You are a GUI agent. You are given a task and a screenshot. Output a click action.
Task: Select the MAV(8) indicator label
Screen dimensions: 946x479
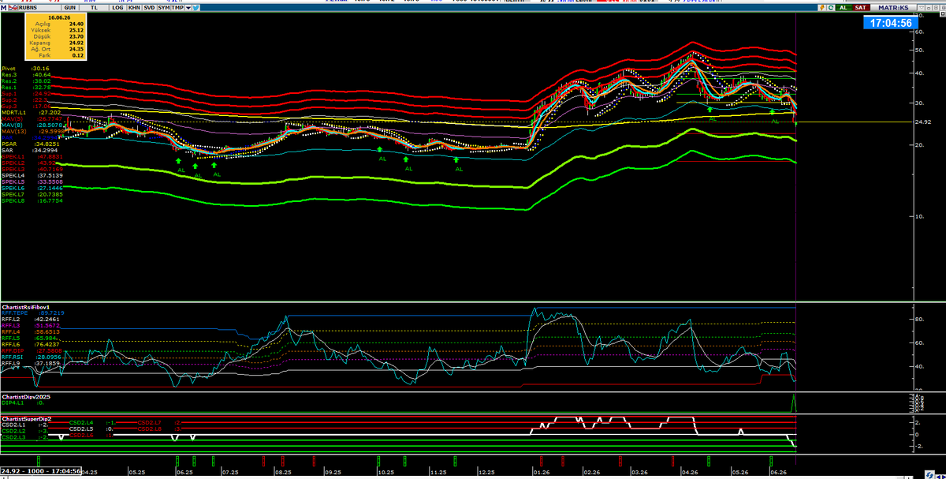click(x=32, y=125)
